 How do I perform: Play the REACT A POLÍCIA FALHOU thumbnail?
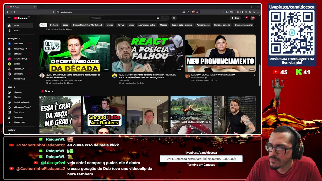tap(147, 53)
